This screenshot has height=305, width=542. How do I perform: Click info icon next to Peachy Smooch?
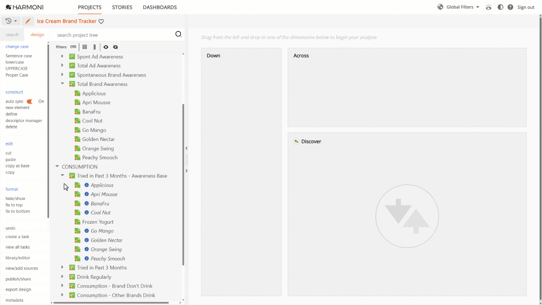(87, 258)
